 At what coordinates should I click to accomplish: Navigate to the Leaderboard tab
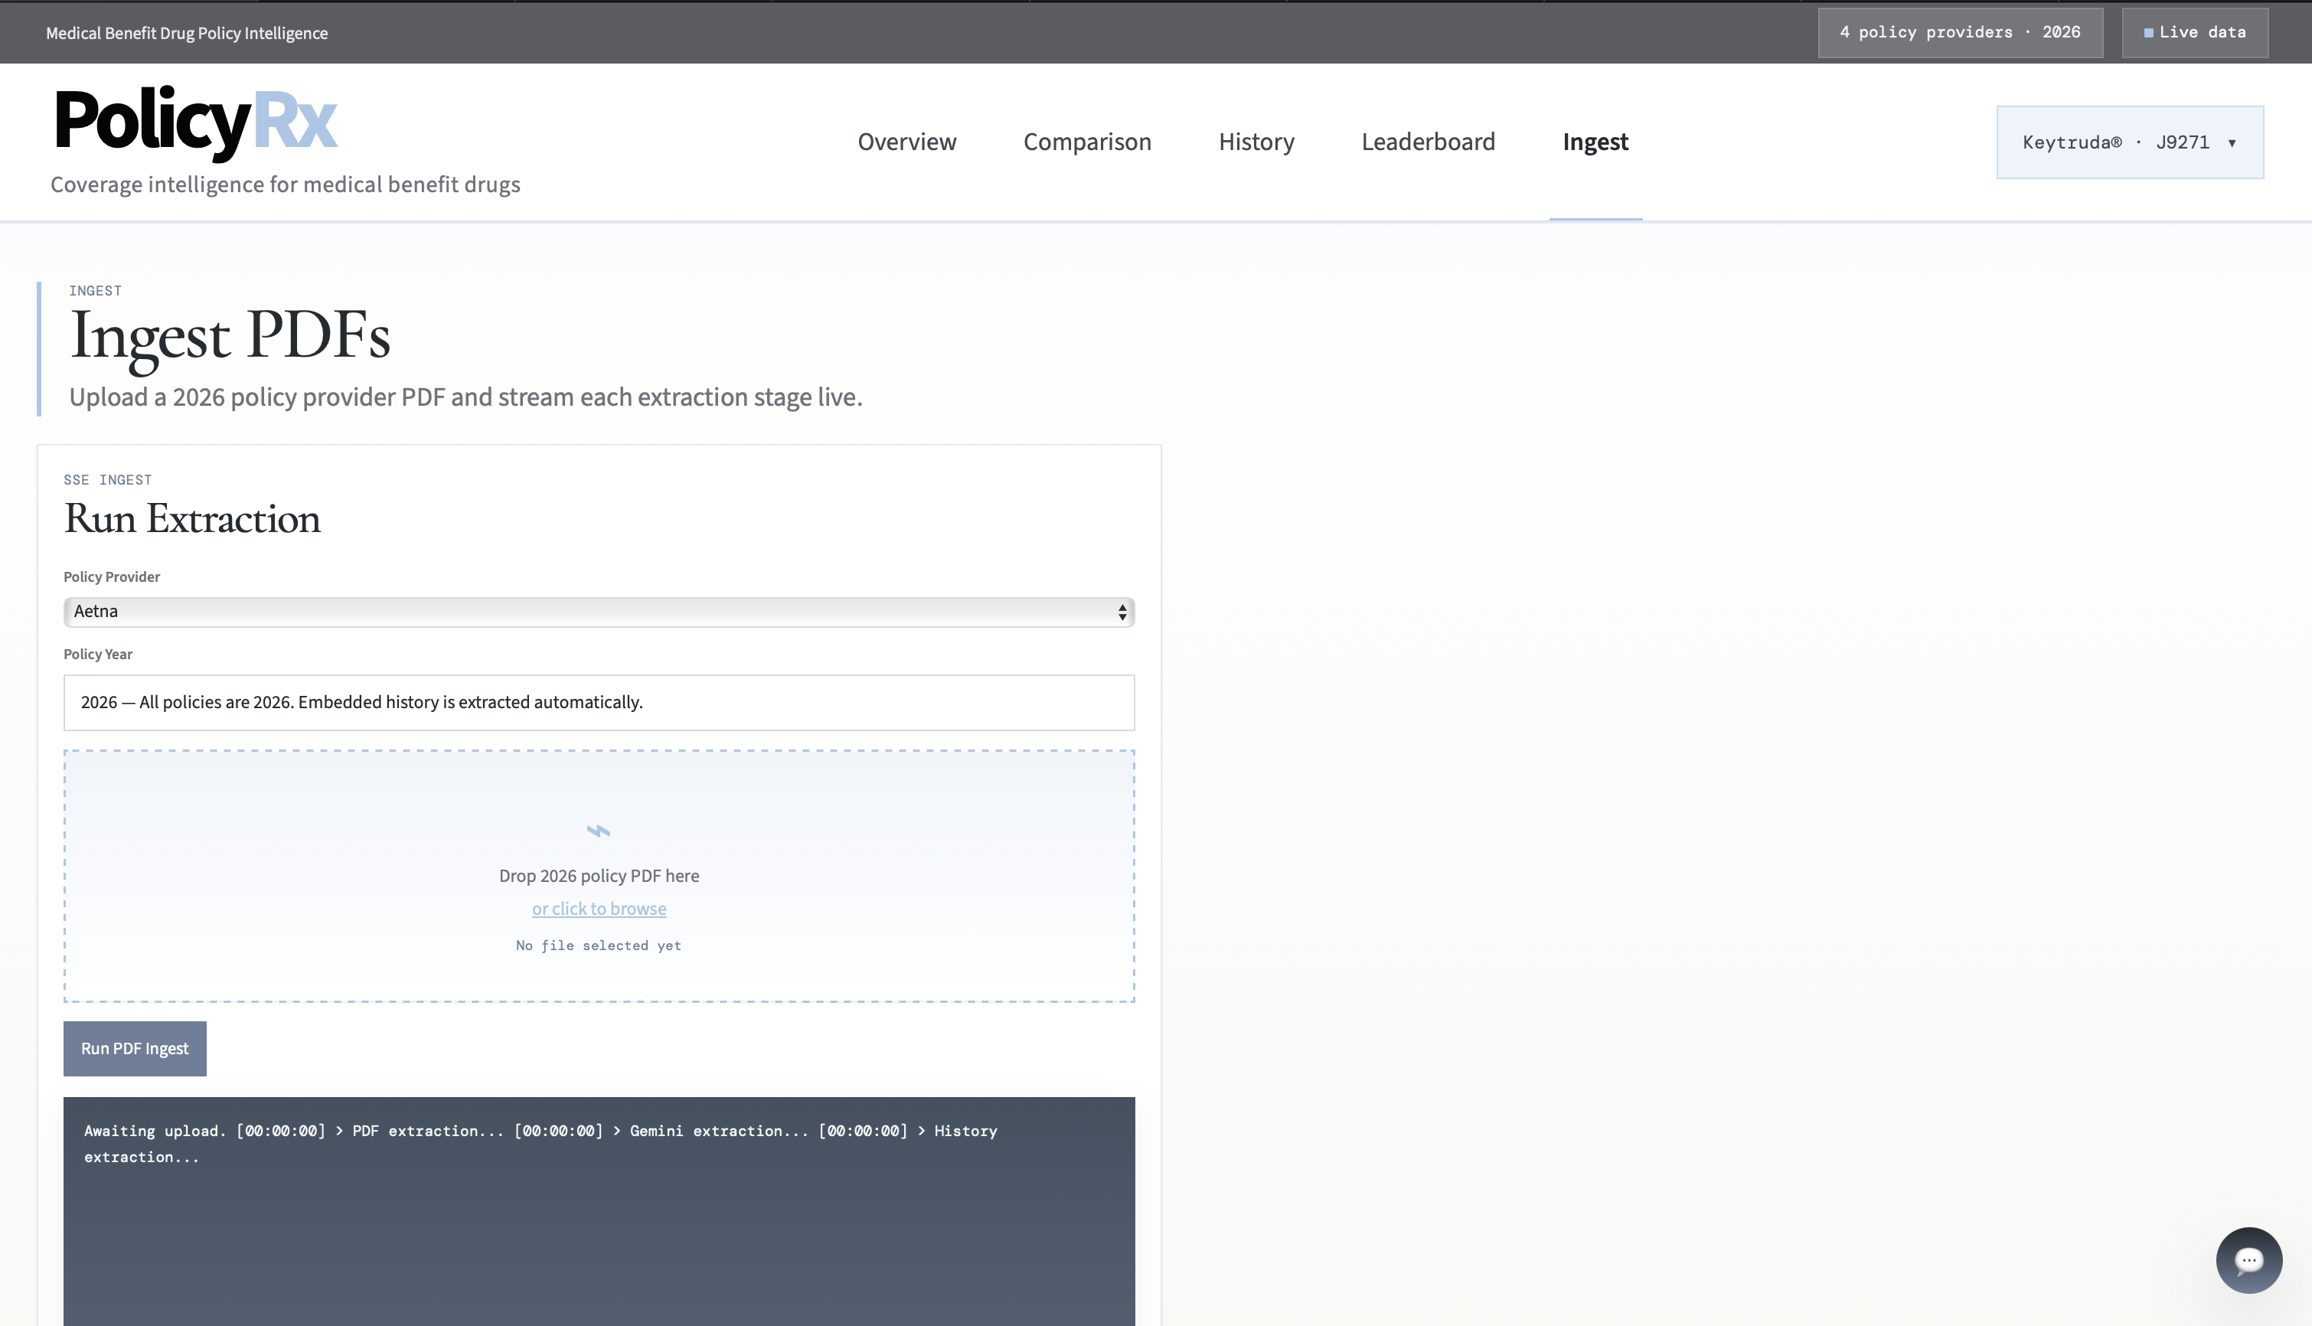tap(1427, 142)
